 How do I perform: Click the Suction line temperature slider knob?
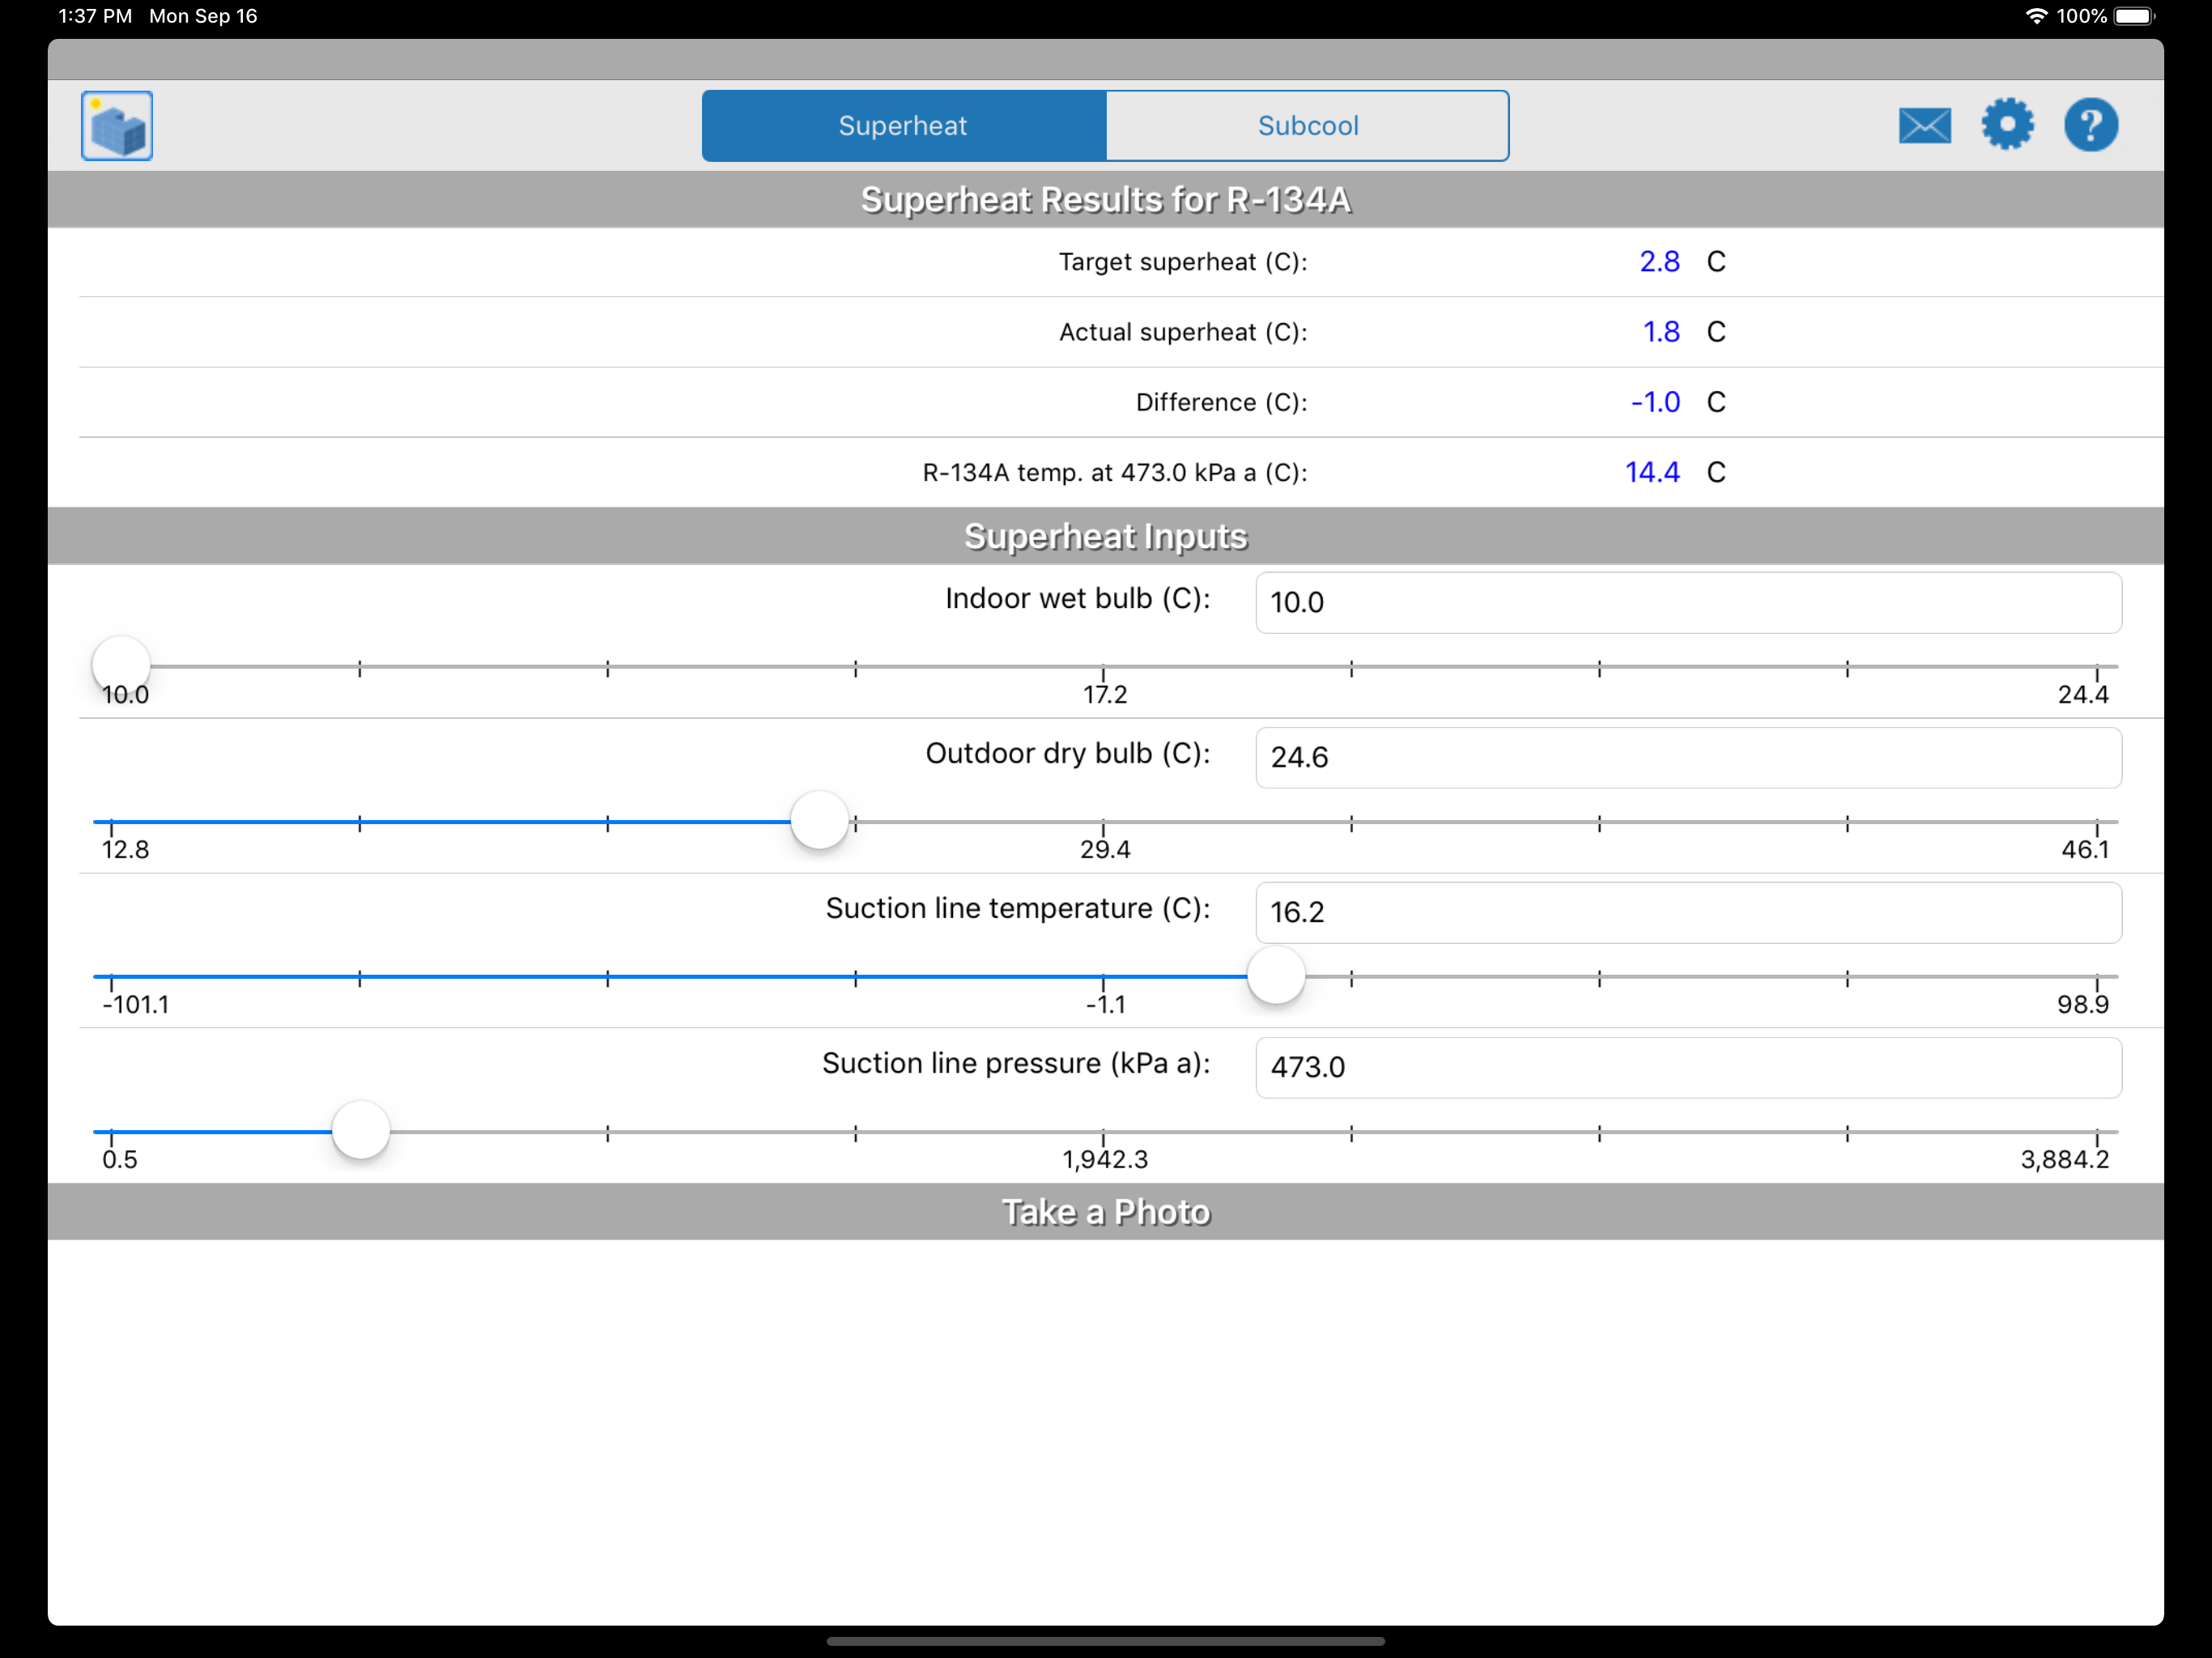pos(1276,975)
